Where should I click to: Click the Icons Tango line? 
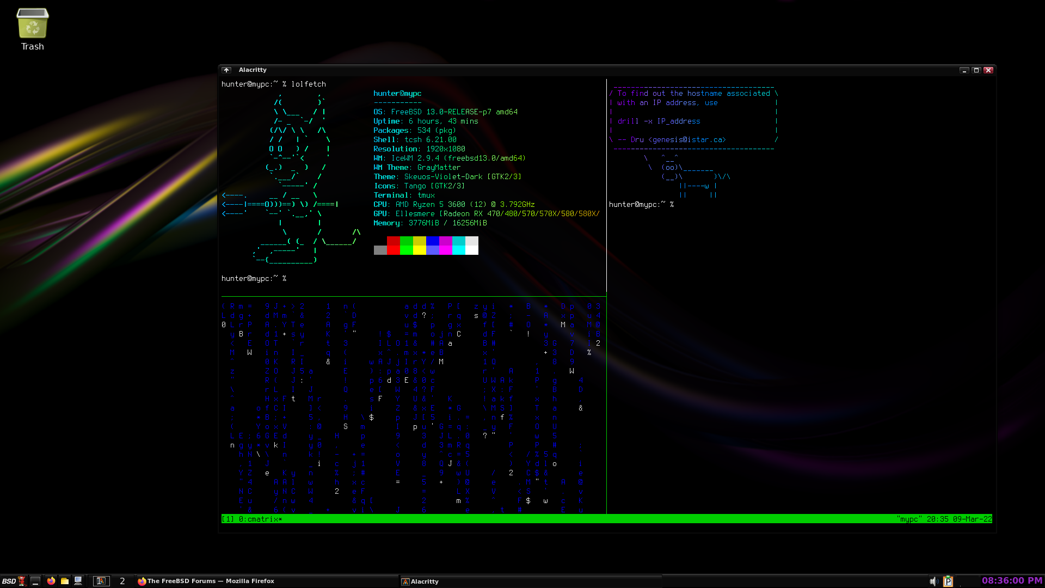[419, 186]
